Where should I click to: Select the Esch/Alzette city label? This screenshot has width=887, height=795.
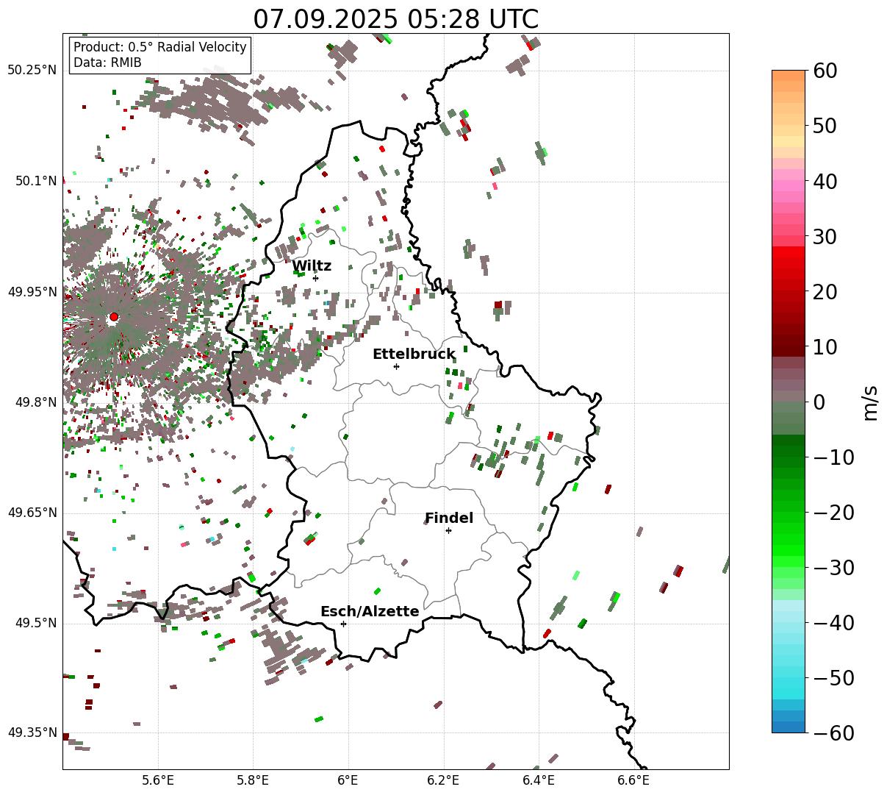[x=370, y=612]
